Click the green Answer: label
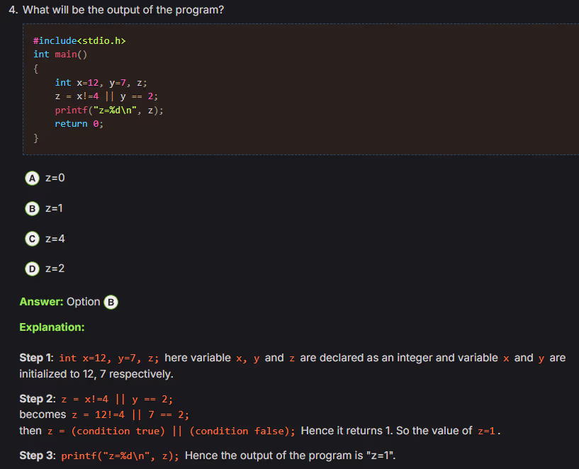Viewport: 579px width, 469px height. (41, 302)
